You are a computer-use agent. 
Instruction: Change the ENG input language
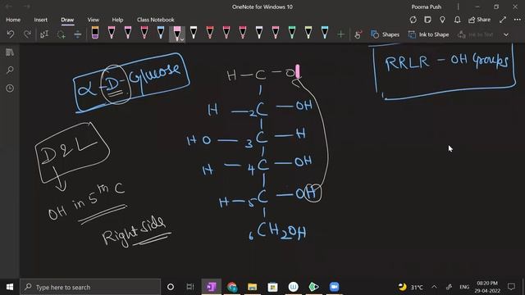point(464,287)
